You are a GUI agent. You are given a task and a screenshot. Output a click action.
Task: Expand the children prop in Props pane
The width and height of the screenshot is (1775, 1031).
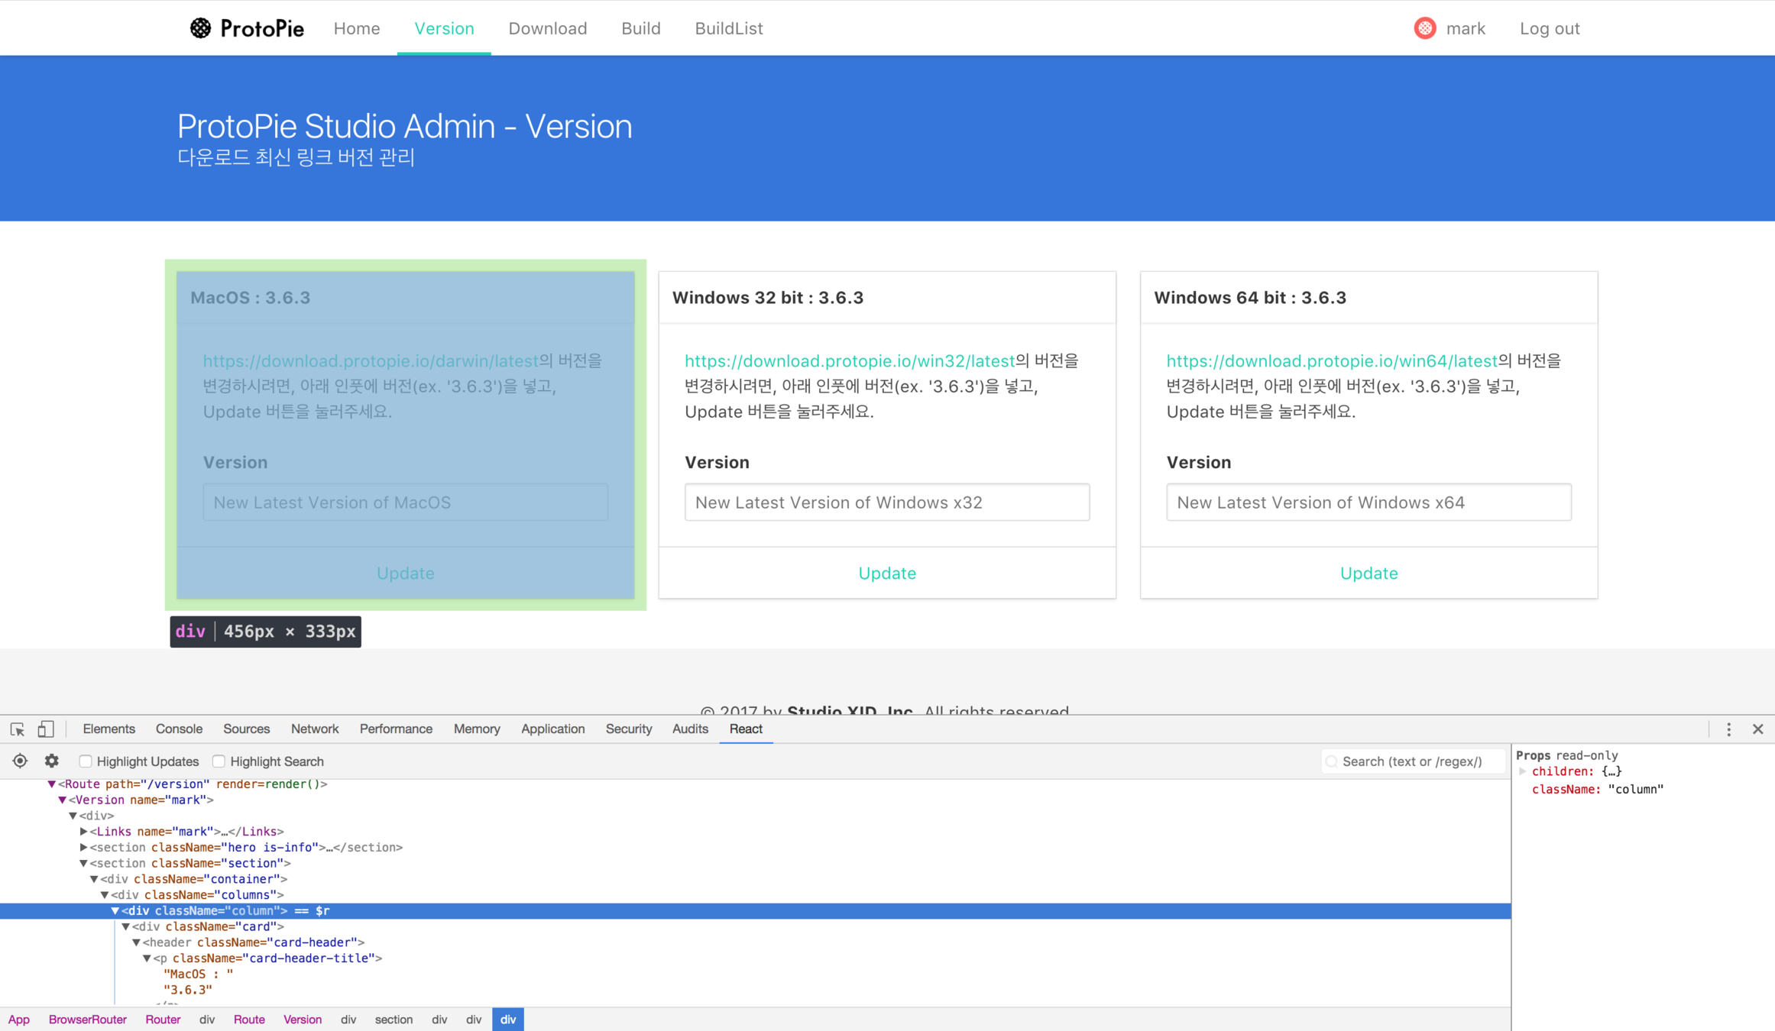pos(1523,772)
